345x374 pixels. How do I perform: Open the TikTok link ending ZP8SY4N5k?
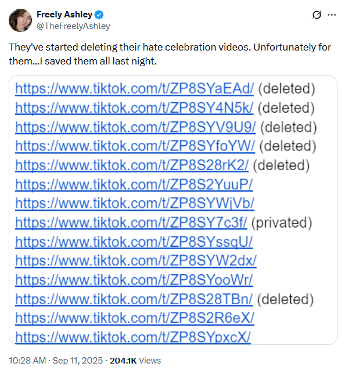tap(134, 108)
